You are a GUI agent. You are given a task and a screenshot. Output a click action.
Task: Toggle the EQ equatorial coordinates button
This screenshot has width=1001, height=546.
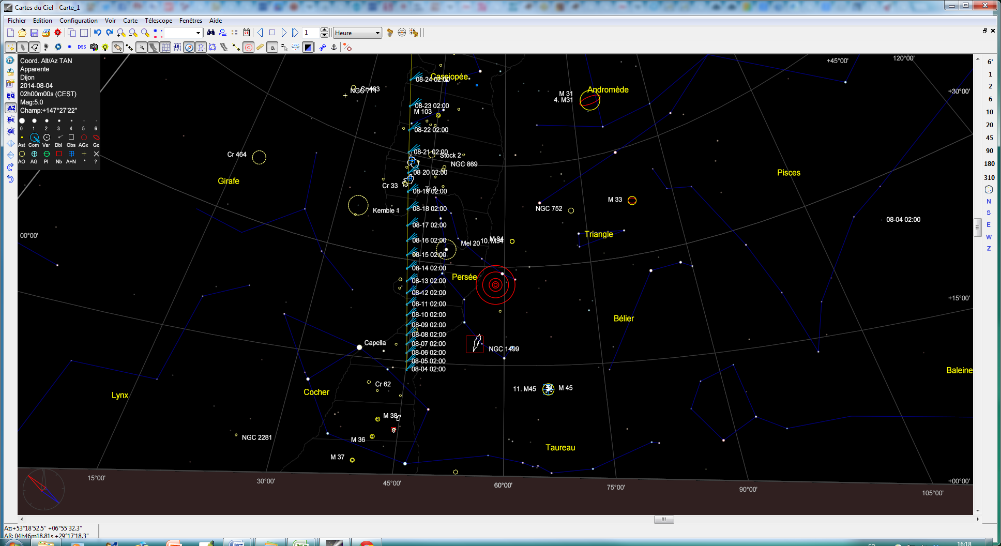point(10,96)
